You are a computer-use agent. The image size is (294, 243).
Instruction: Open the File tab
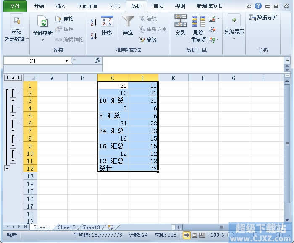(x=15, y=6)
